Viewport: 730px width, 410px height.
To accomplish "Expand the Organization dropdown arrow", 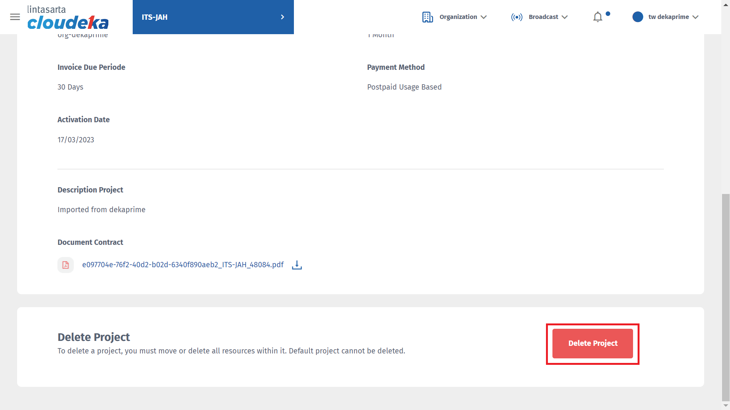I will (x=484, y=17).
